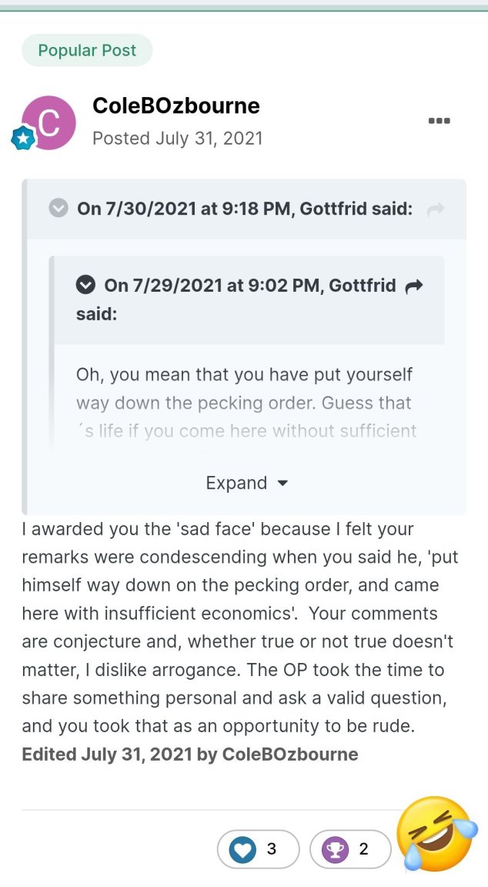The width and height of the screenshot is (488, 887).
Task: Expand the truncated quoted text
Action: [x=247, y=483]
